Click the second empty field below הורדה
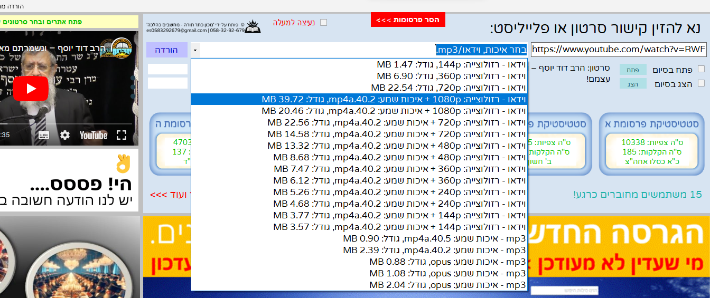Image resolution: width=710 pixels, height=298 pixels. pyautogui.click(x=167, y=83)
